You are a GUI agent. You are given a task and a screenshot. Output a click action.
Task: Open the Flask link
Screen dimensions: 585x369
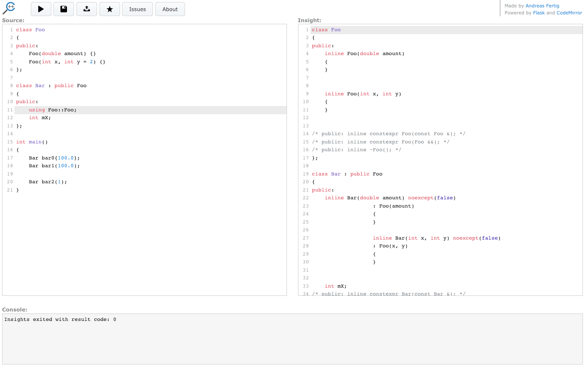[539, 13]
